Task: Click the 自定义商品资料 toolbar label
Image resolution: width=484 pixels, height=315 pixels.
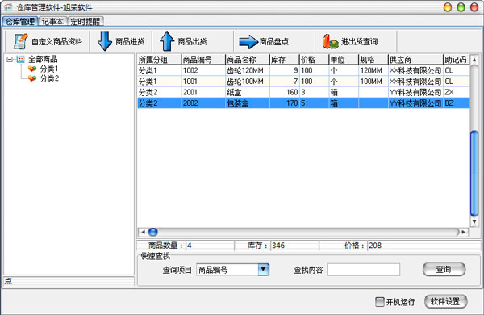Action: click(x=56, y=41)
